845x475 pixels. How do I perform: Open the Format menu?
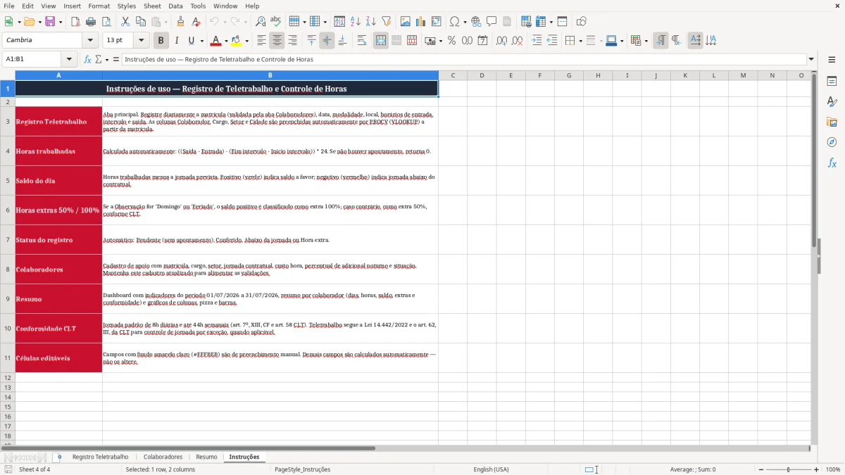99,6
